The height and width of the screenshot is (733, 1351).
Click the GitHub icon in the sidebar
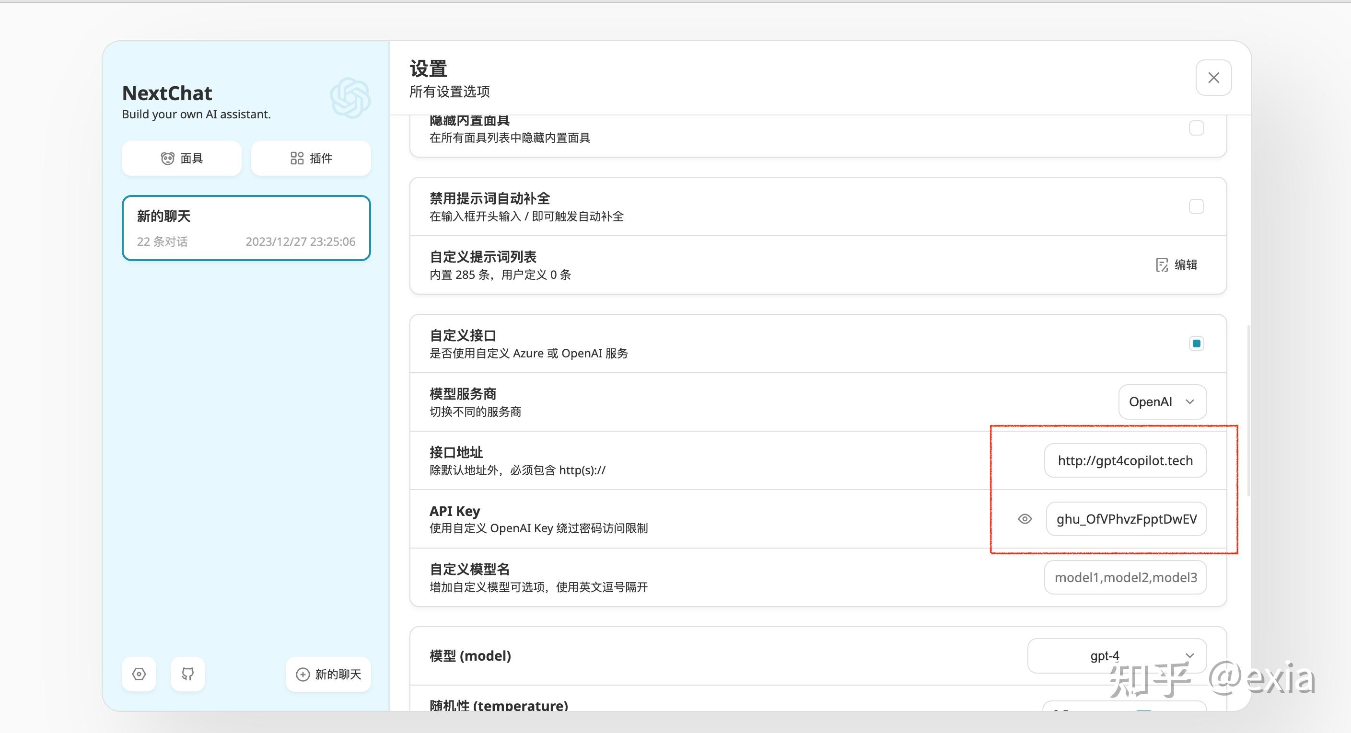[188, 675]
